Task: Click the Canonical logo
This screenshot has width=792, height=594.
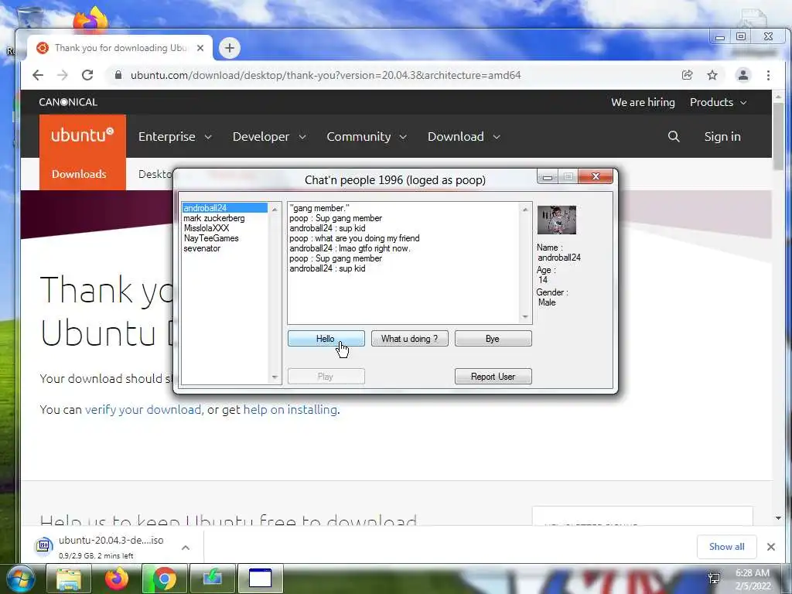Action: 68,102
